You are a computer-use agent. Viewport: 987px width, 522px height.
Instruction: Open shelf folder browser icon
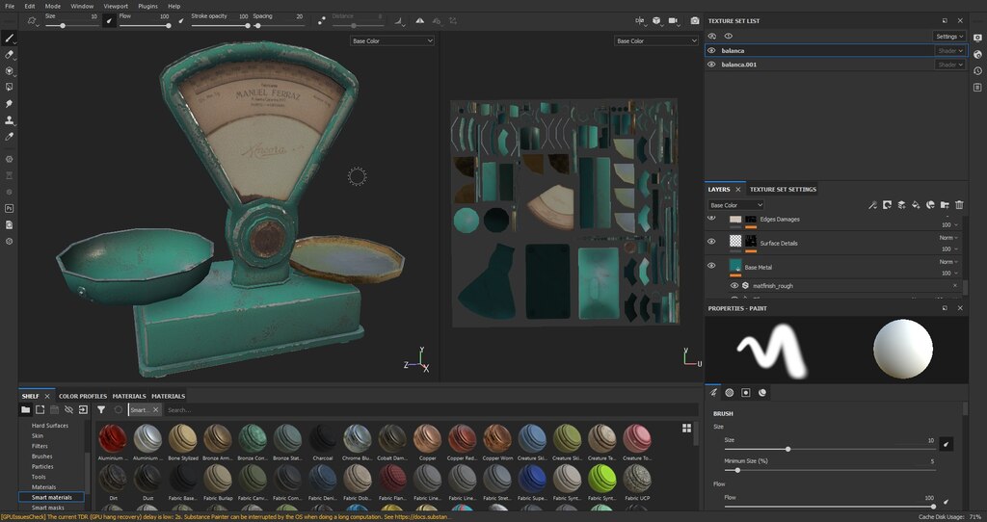(25, 409)
